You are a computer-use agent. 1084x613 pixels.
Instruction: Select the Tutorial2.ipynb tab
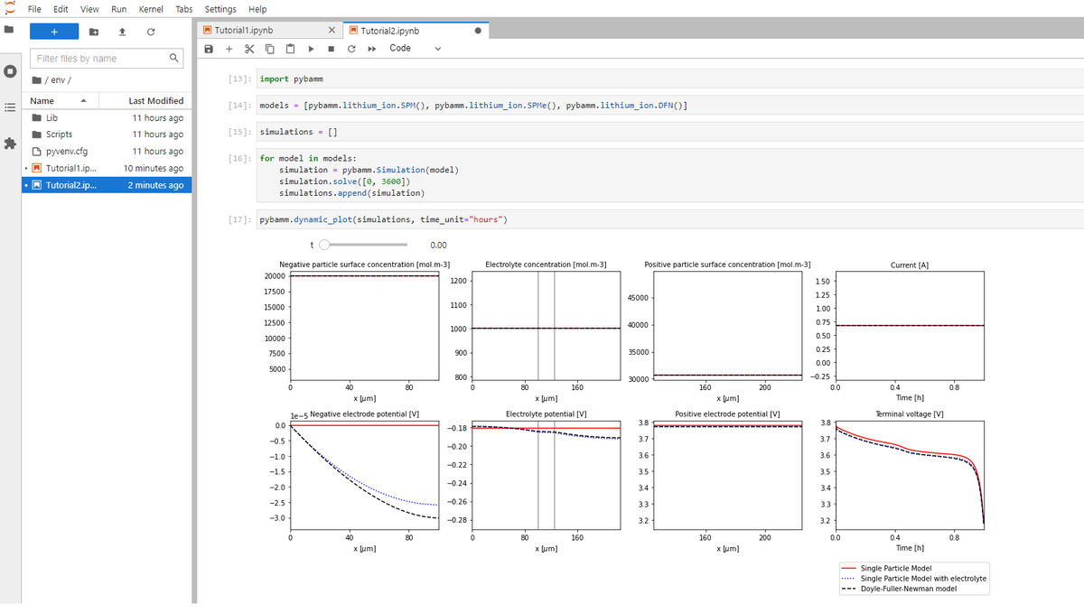click(x=417, y=31)
